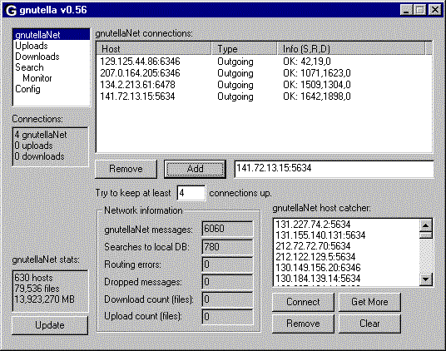Click the Searches to local DB value 780

click(227, 247)
